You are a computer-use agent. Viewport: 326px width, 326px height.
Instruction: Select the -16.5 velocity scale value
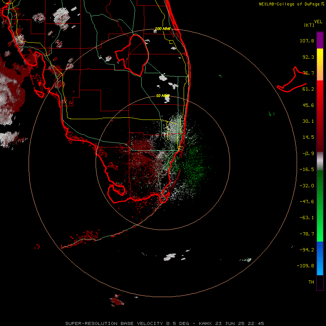(x=307, y=170)
